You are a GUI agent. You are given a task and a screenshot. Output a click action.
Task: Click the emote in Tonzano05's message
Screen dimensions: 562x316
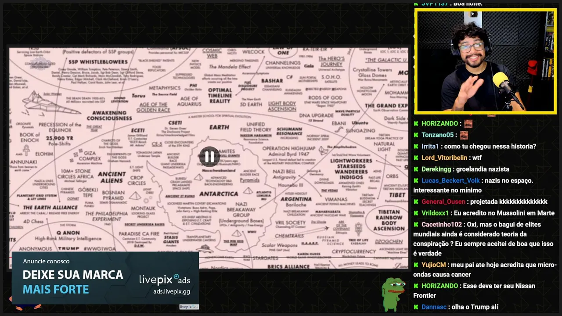pyautogui.click(x=464, y=135)
